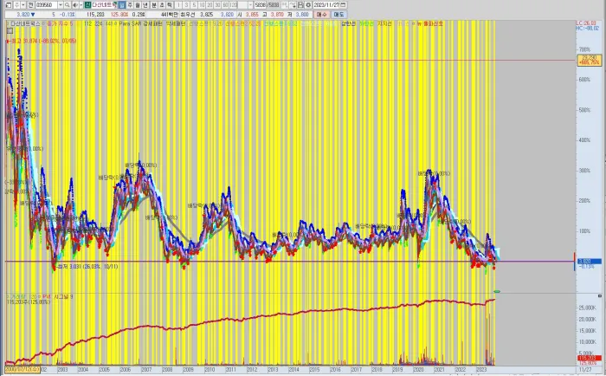Screen dimensions: 606x376
Task: Click the cursor tool icon left of save
Action: (x=293, y=5)
